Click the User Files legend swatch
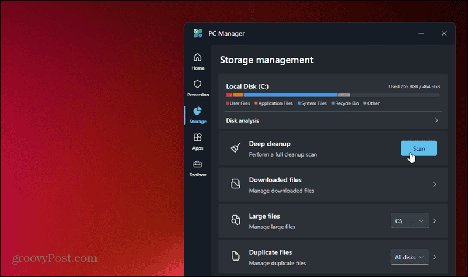This screenshot has height=277, width=468. pyautogui.click(x=228, y=103)
